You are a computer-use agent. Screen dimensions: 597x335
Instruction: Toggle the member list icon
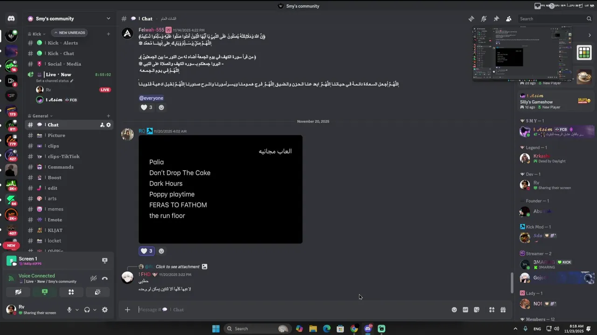pyautogui.click(x=508, y=19)
